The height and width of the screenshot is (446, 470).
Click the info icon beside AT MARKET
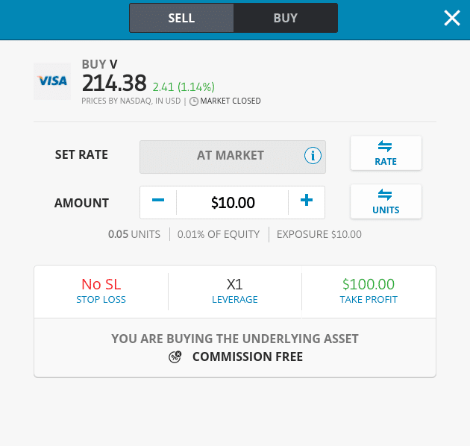(313, 156)
